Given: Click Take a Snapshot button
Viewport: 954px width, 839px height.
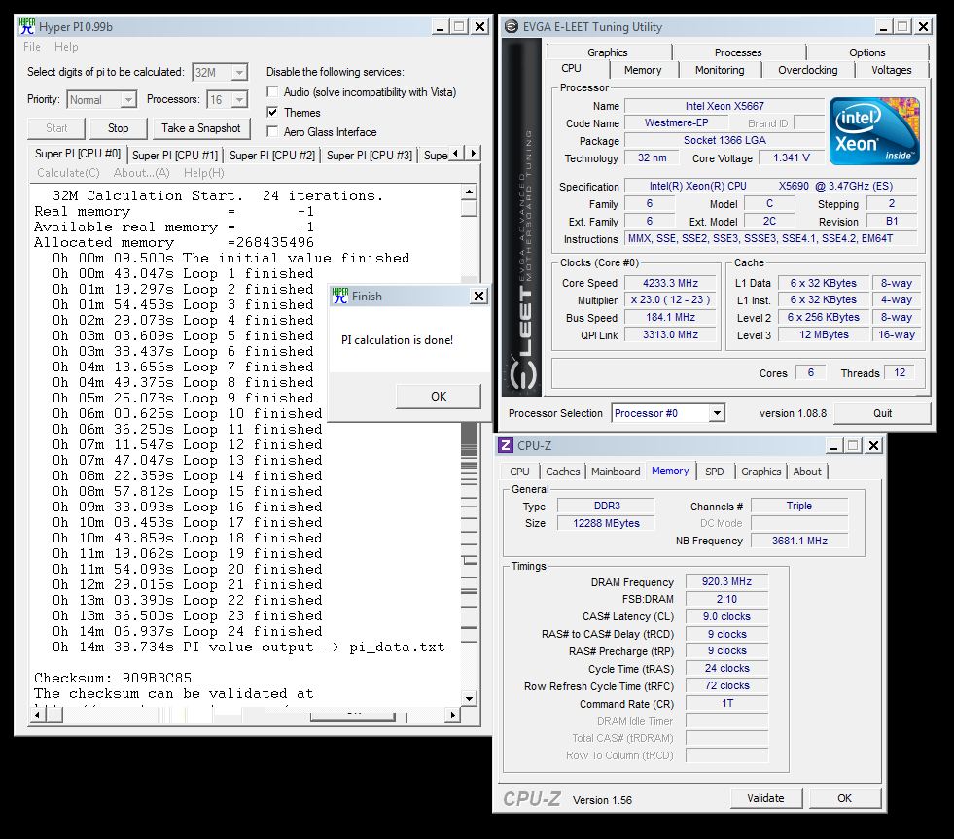Looking at the screenshot, I should click(200, 128).
